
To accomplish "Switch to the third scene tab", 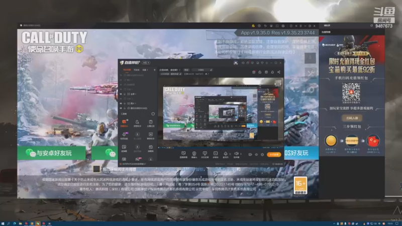I will coord(145,70).
